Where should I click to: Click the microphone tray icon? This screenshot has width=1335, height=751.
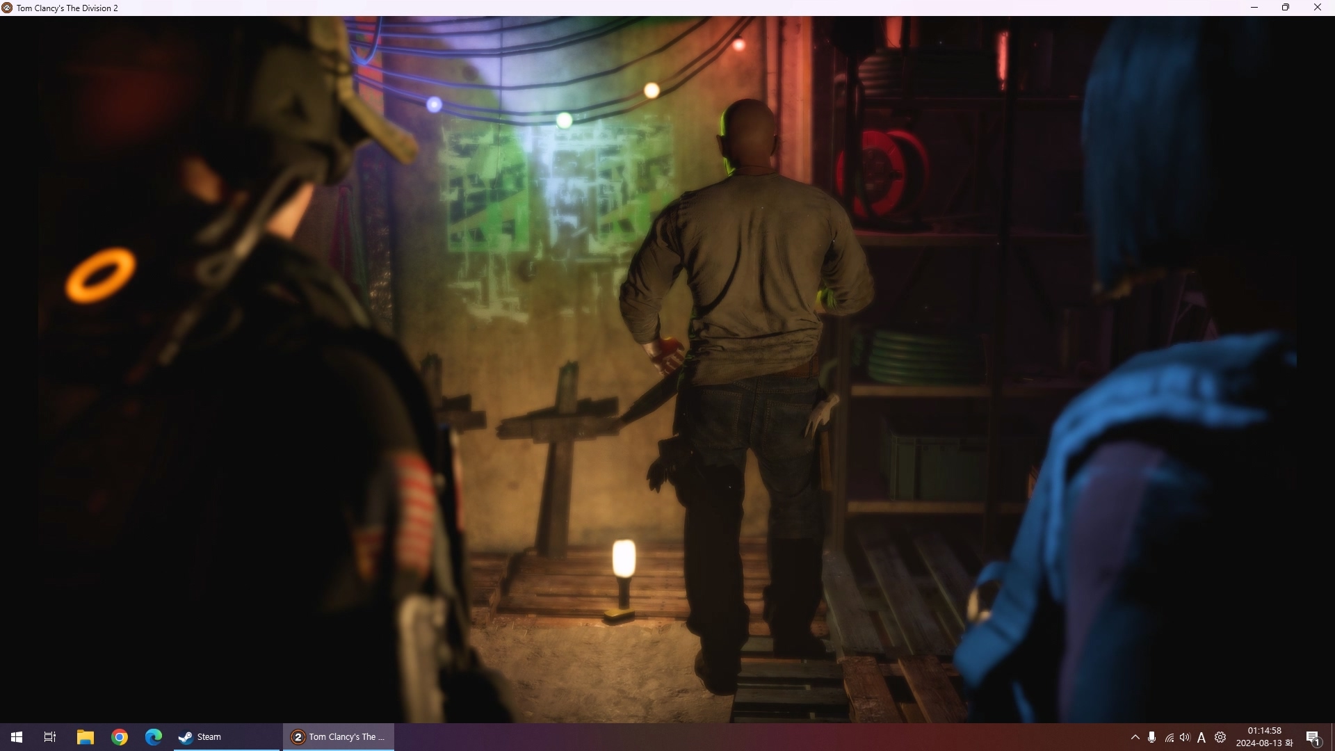[1151, 737]
